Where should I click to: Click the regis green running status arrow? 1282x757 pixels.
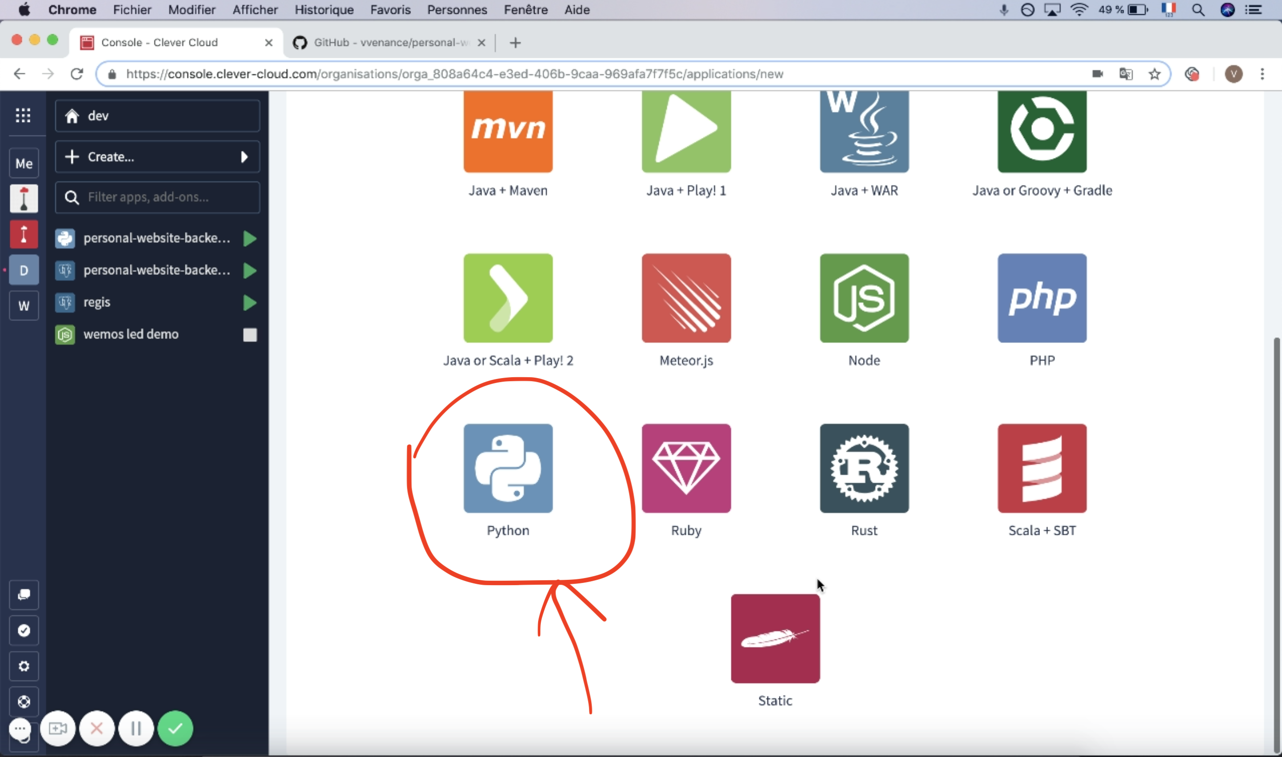[250, 302]
